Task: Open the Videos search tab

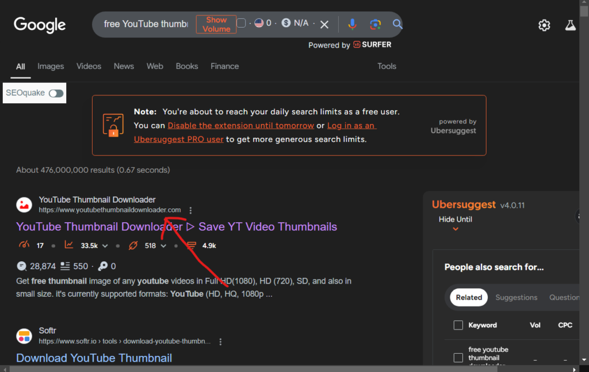Action: coord(89,67)
